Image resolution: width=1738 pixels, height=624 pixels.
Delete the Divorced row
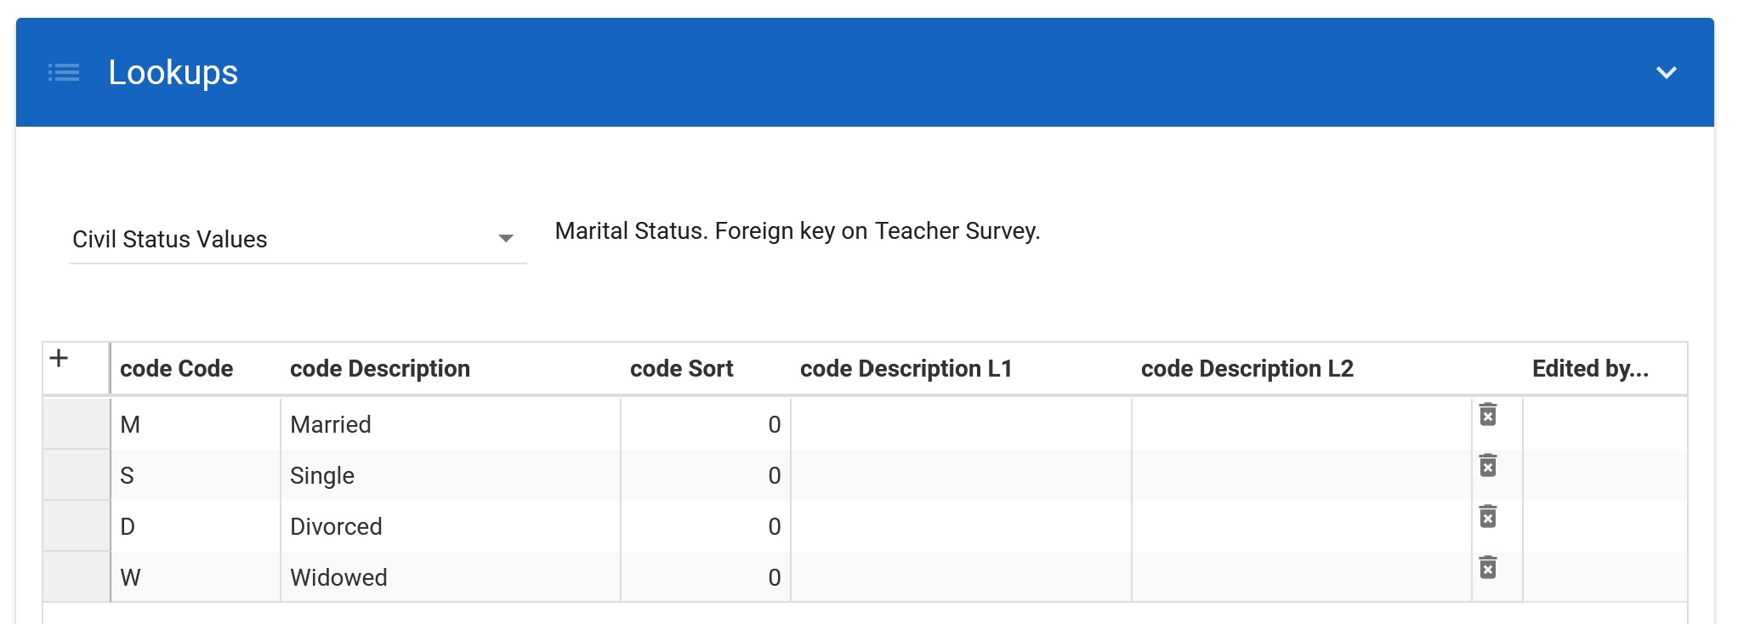pos(1487,517)
